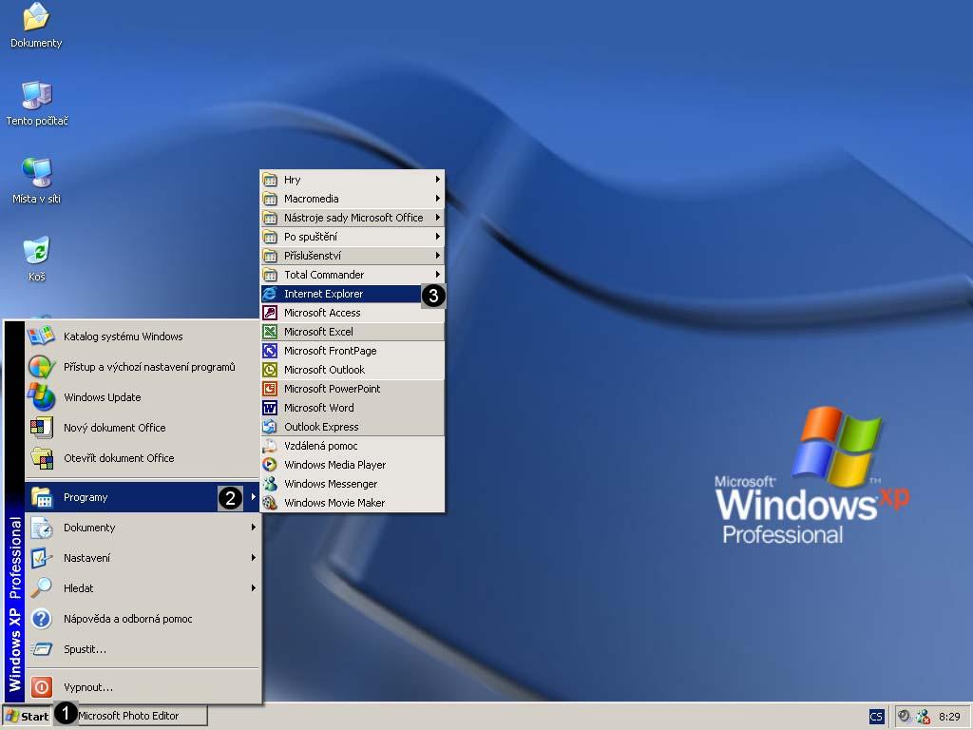
Task: Click the Microsoft Excel icon
Action: pos(270,332)
